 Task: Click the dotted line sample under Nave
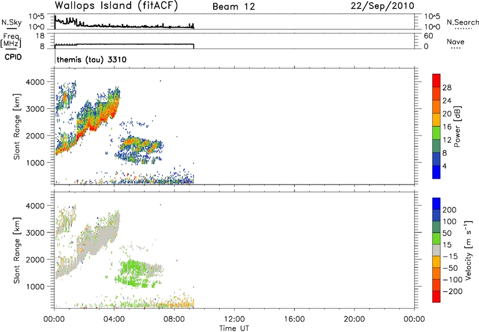pos(456,48)
